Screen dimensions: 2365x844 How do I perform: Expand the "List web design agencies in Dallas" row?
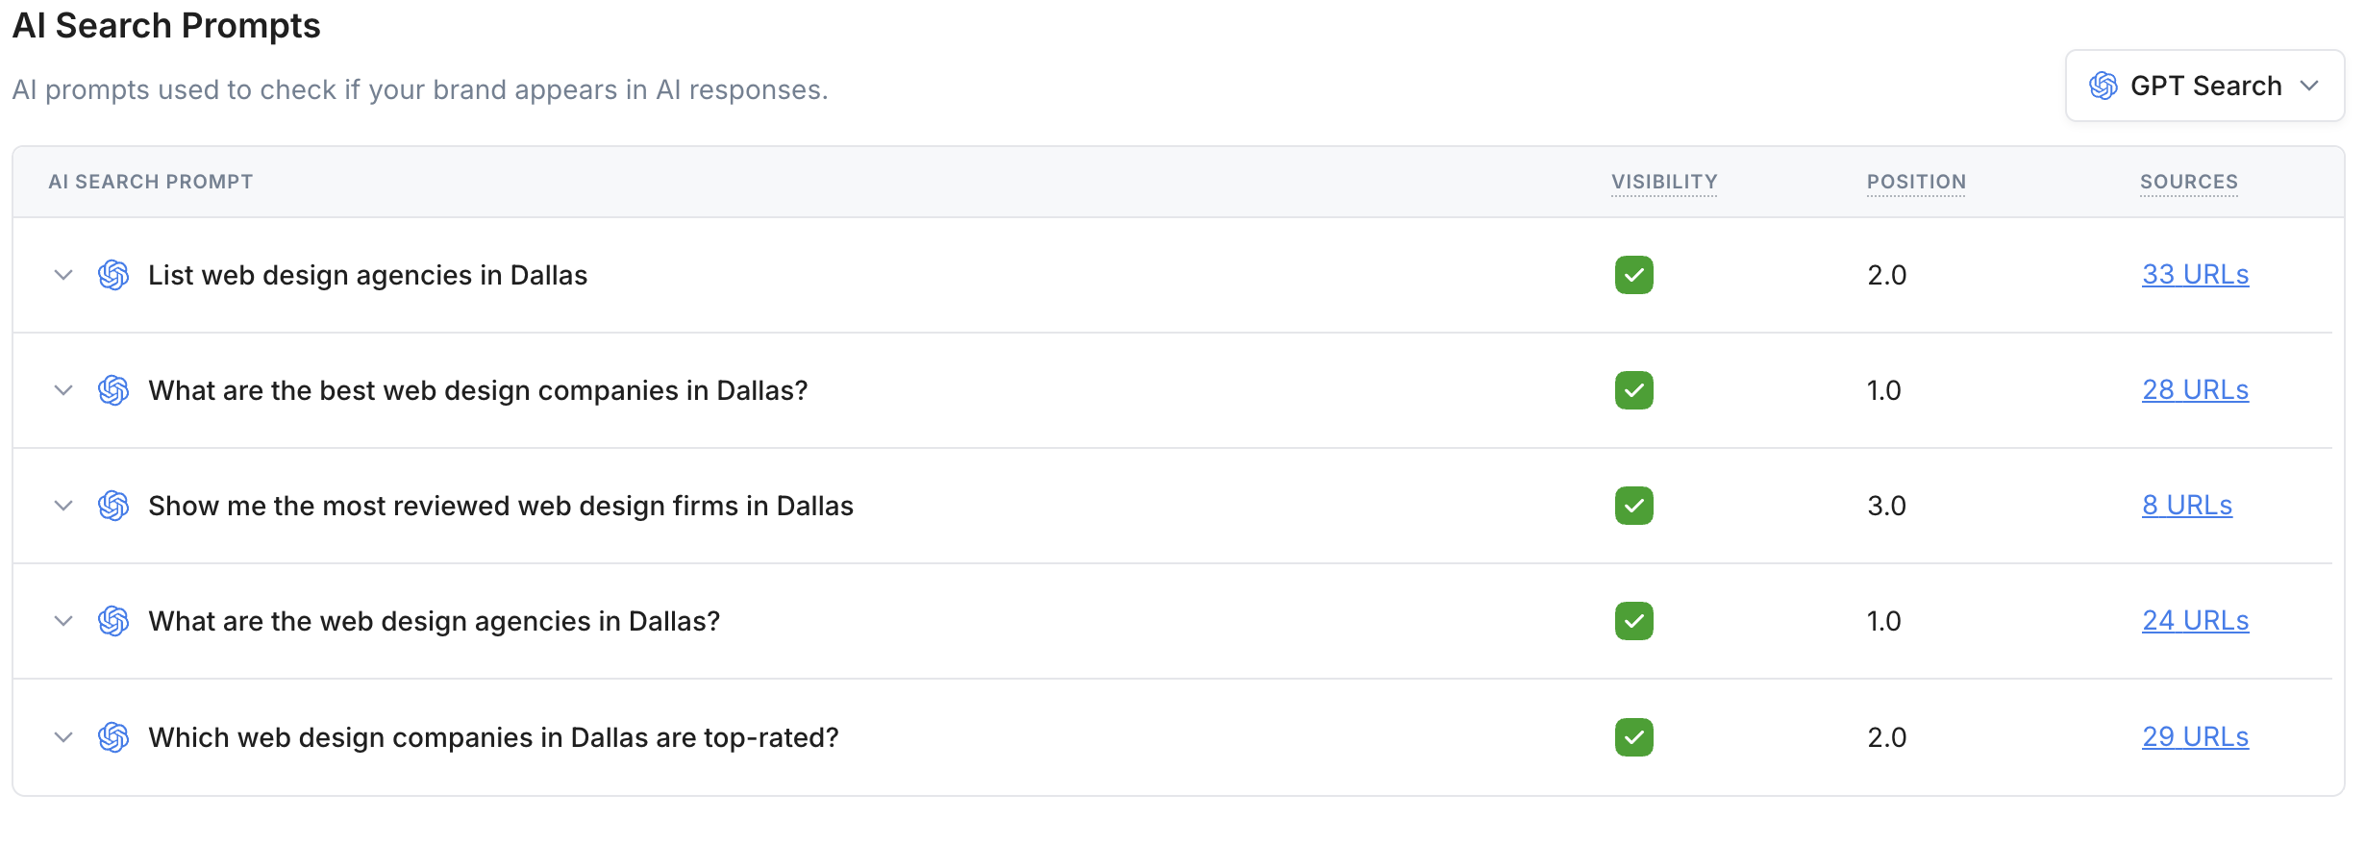point(63,276)
